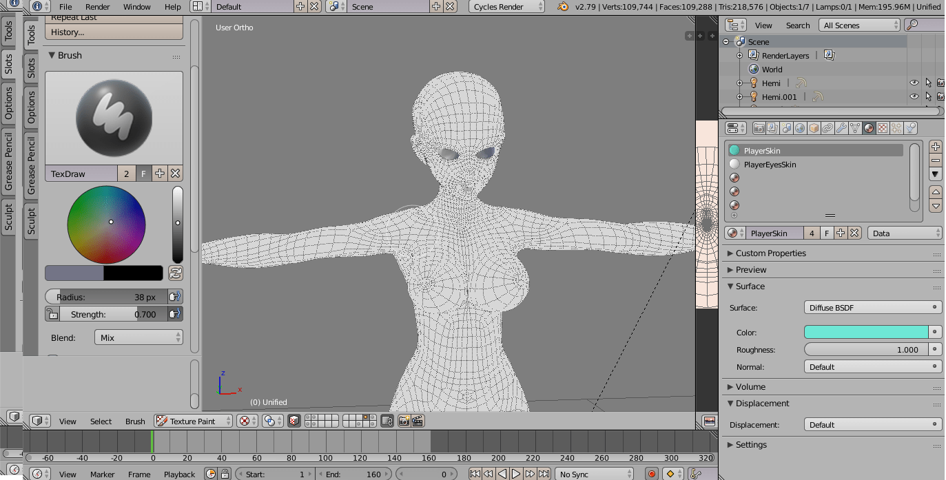946x480 pixels.
Task: Toggle visibility of the Hemi lamp
Action: [x=914, y=82]
